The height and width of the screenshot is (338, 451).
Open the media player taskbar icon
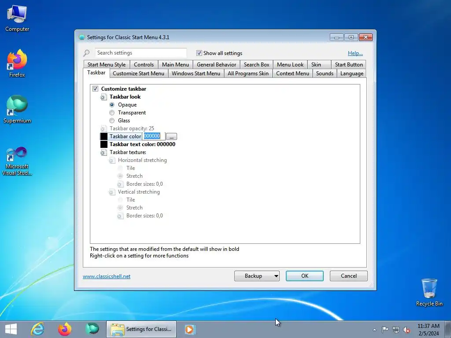point(189,329)
